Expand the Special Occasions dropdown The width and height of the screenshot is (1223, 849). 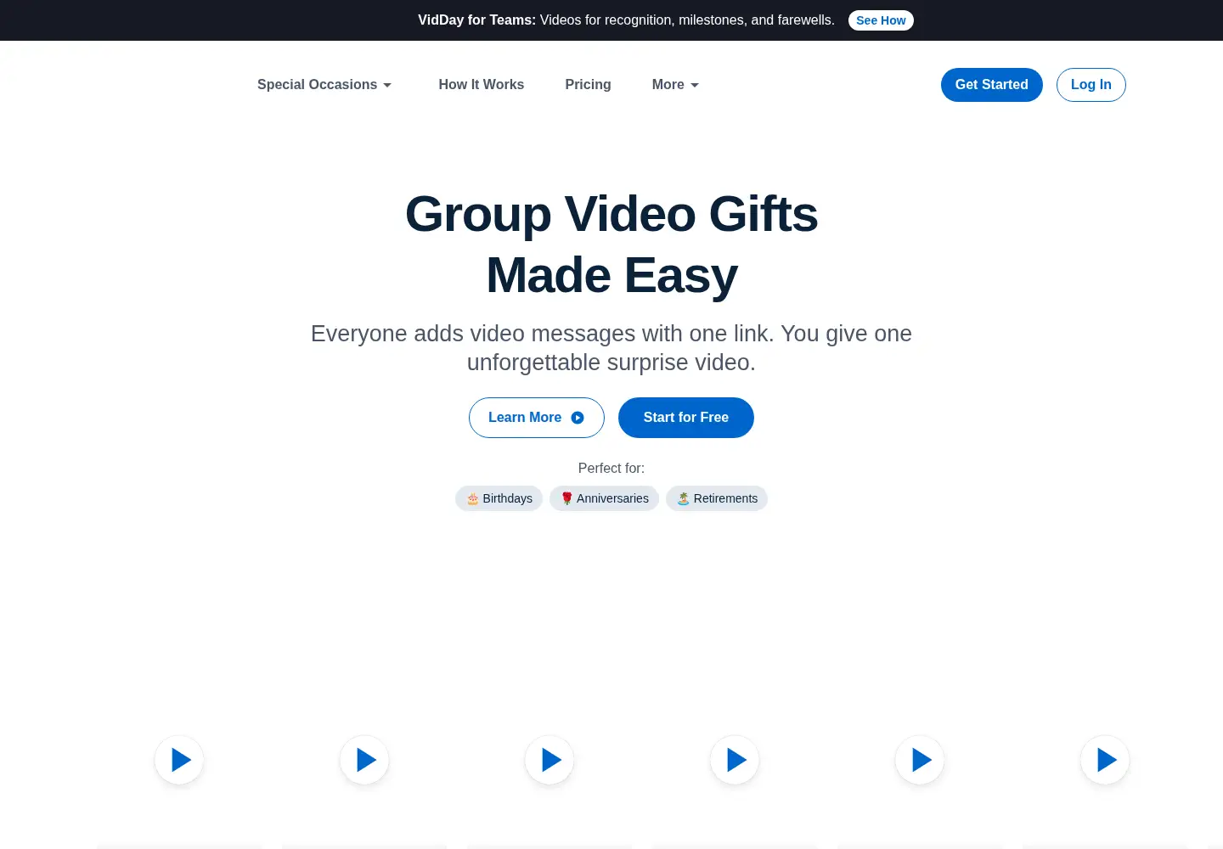click(x=324, y=85)
